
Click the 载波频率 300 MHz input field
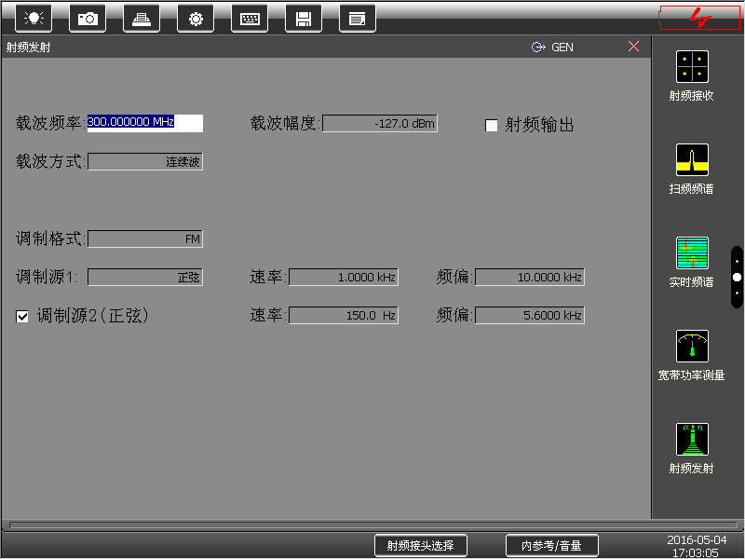[144, 123]
